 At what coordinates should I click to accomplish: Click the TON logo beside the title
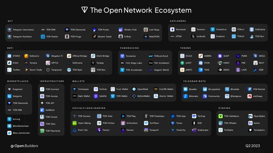(84, 10)
